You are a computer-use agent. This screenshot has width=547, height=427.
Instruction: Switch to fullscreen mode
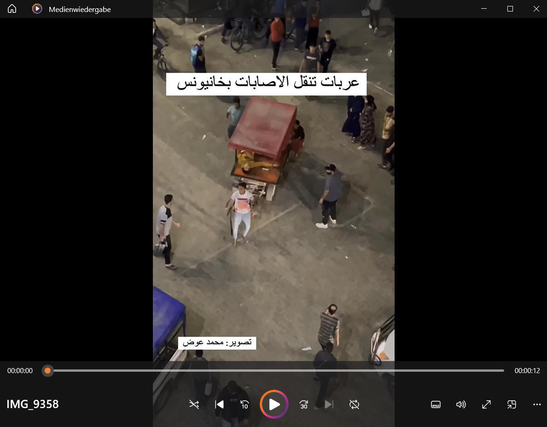(486, 404)
